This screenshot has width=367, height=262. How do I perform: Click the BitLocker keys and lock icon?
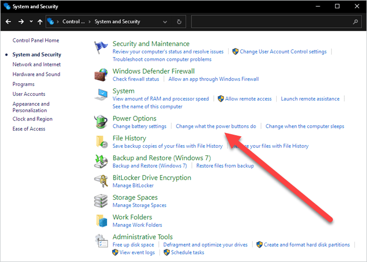(101, 181)
